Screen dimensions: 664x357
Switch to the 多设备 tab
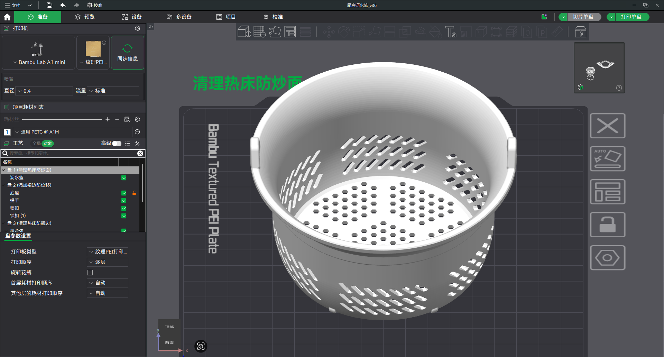179,17
